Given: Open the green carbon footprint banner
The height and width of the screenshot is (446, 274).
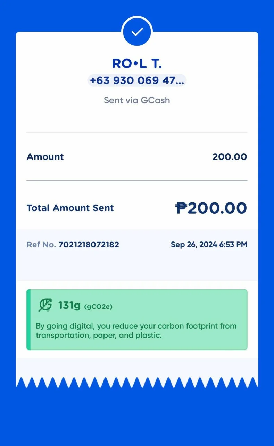Looking at the screenshot, I should tap(137, 320).
